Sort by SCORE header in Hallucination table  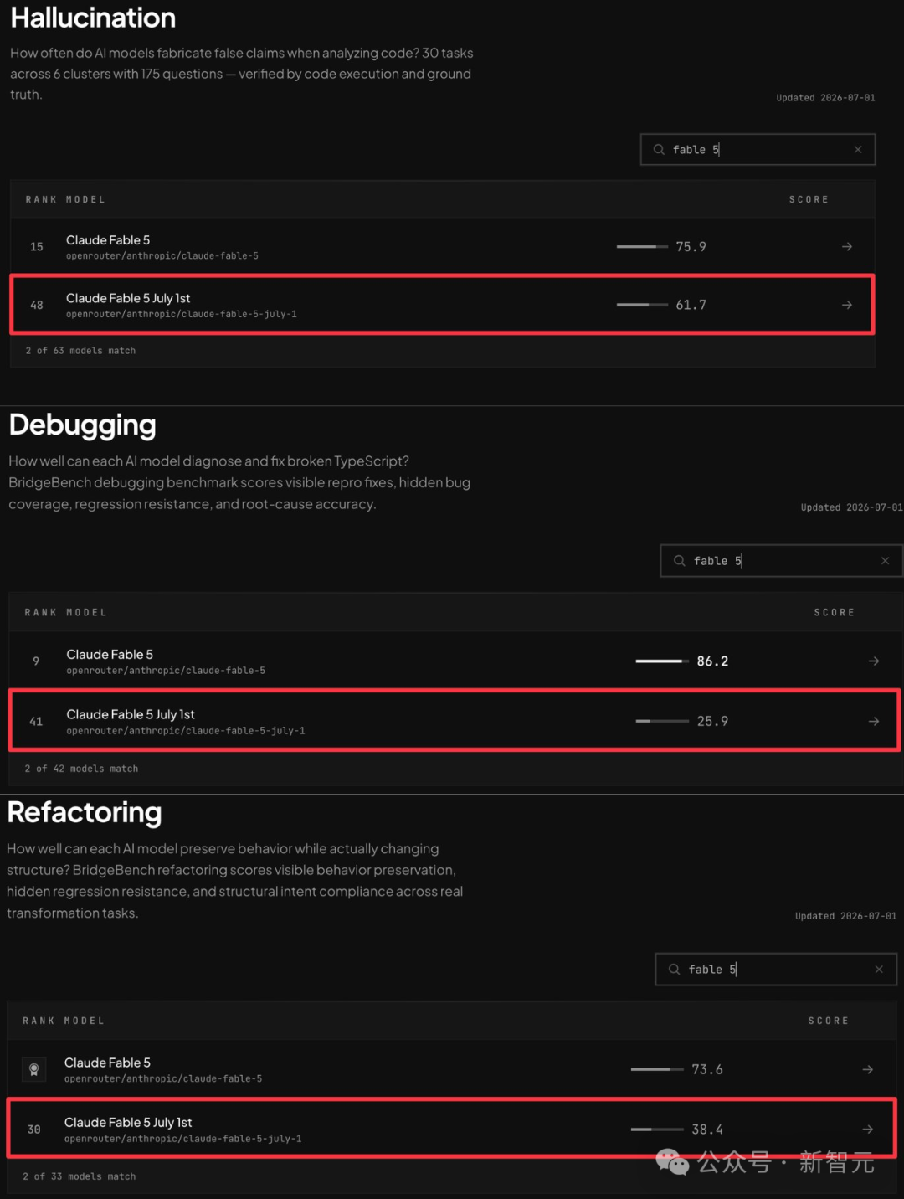[x=809, y=200]
